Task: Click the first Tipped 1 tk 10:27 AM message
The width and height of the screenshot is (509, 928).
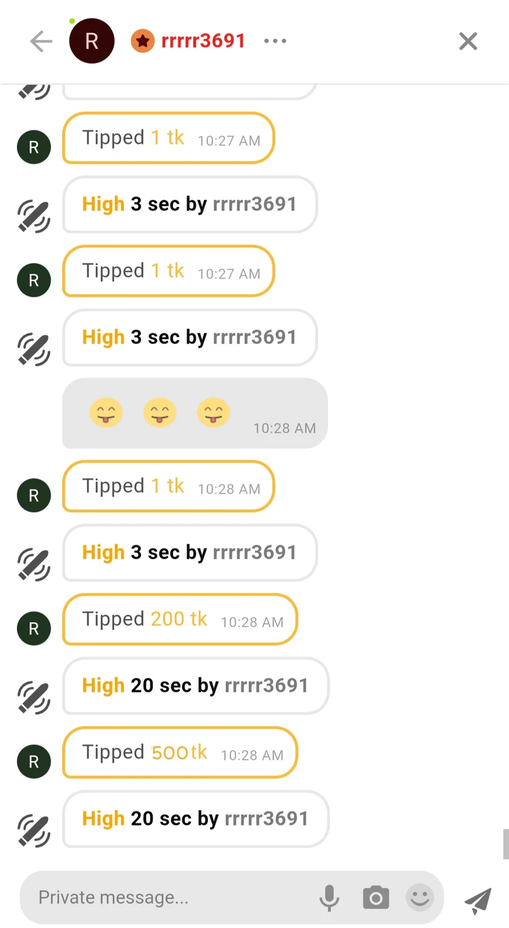Action: click(168, 138)
